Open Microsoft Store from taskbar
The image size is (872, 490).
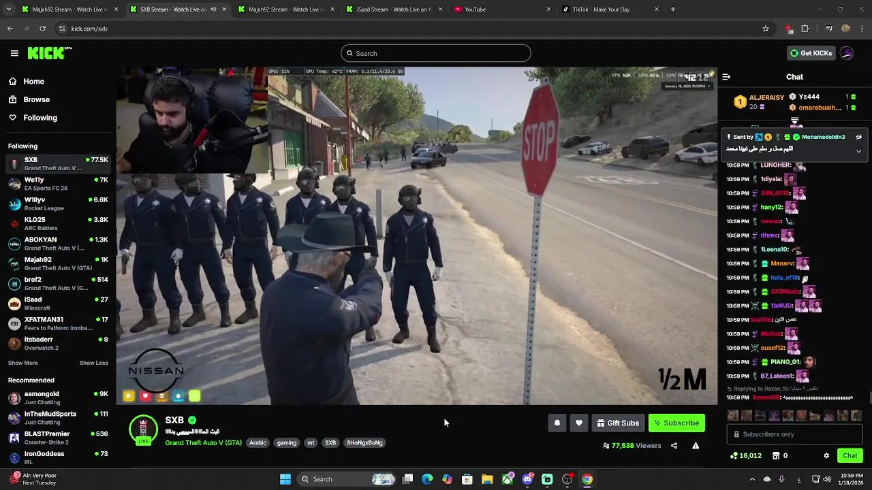[x=467, y=479]
